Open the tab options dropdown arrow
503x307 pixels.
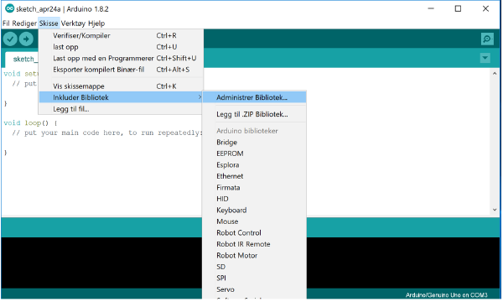click(x=485, y=58)
